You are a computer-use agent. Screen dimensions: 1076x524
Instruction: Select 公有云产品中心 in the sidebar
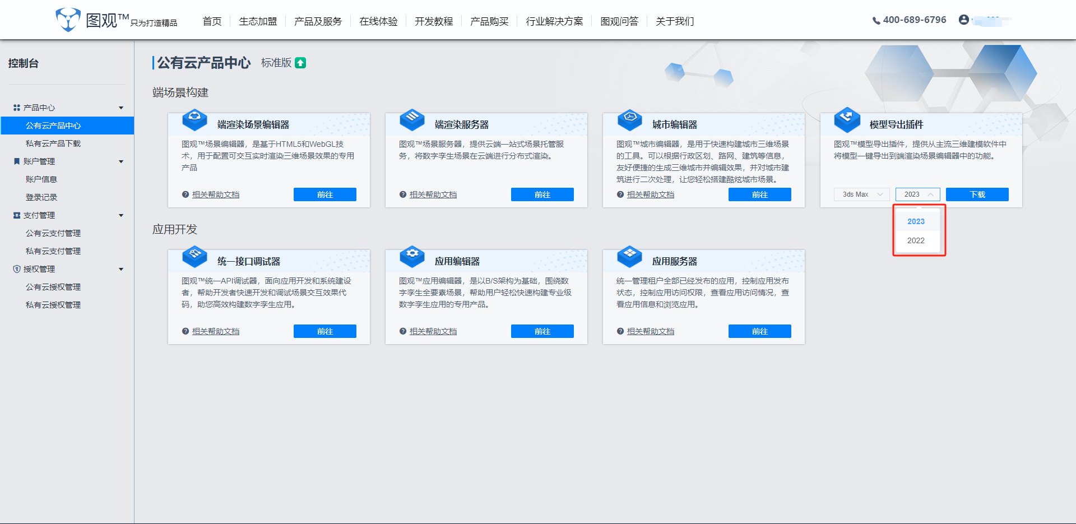point(67,126)
